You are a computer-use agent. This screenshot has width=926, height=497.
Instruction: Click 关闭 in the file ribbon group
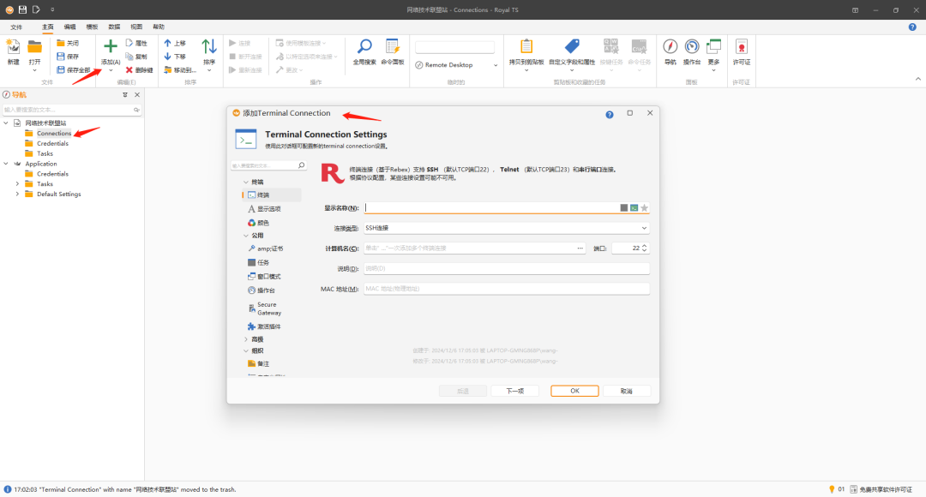pyautogui.click(x=68, y=43)
